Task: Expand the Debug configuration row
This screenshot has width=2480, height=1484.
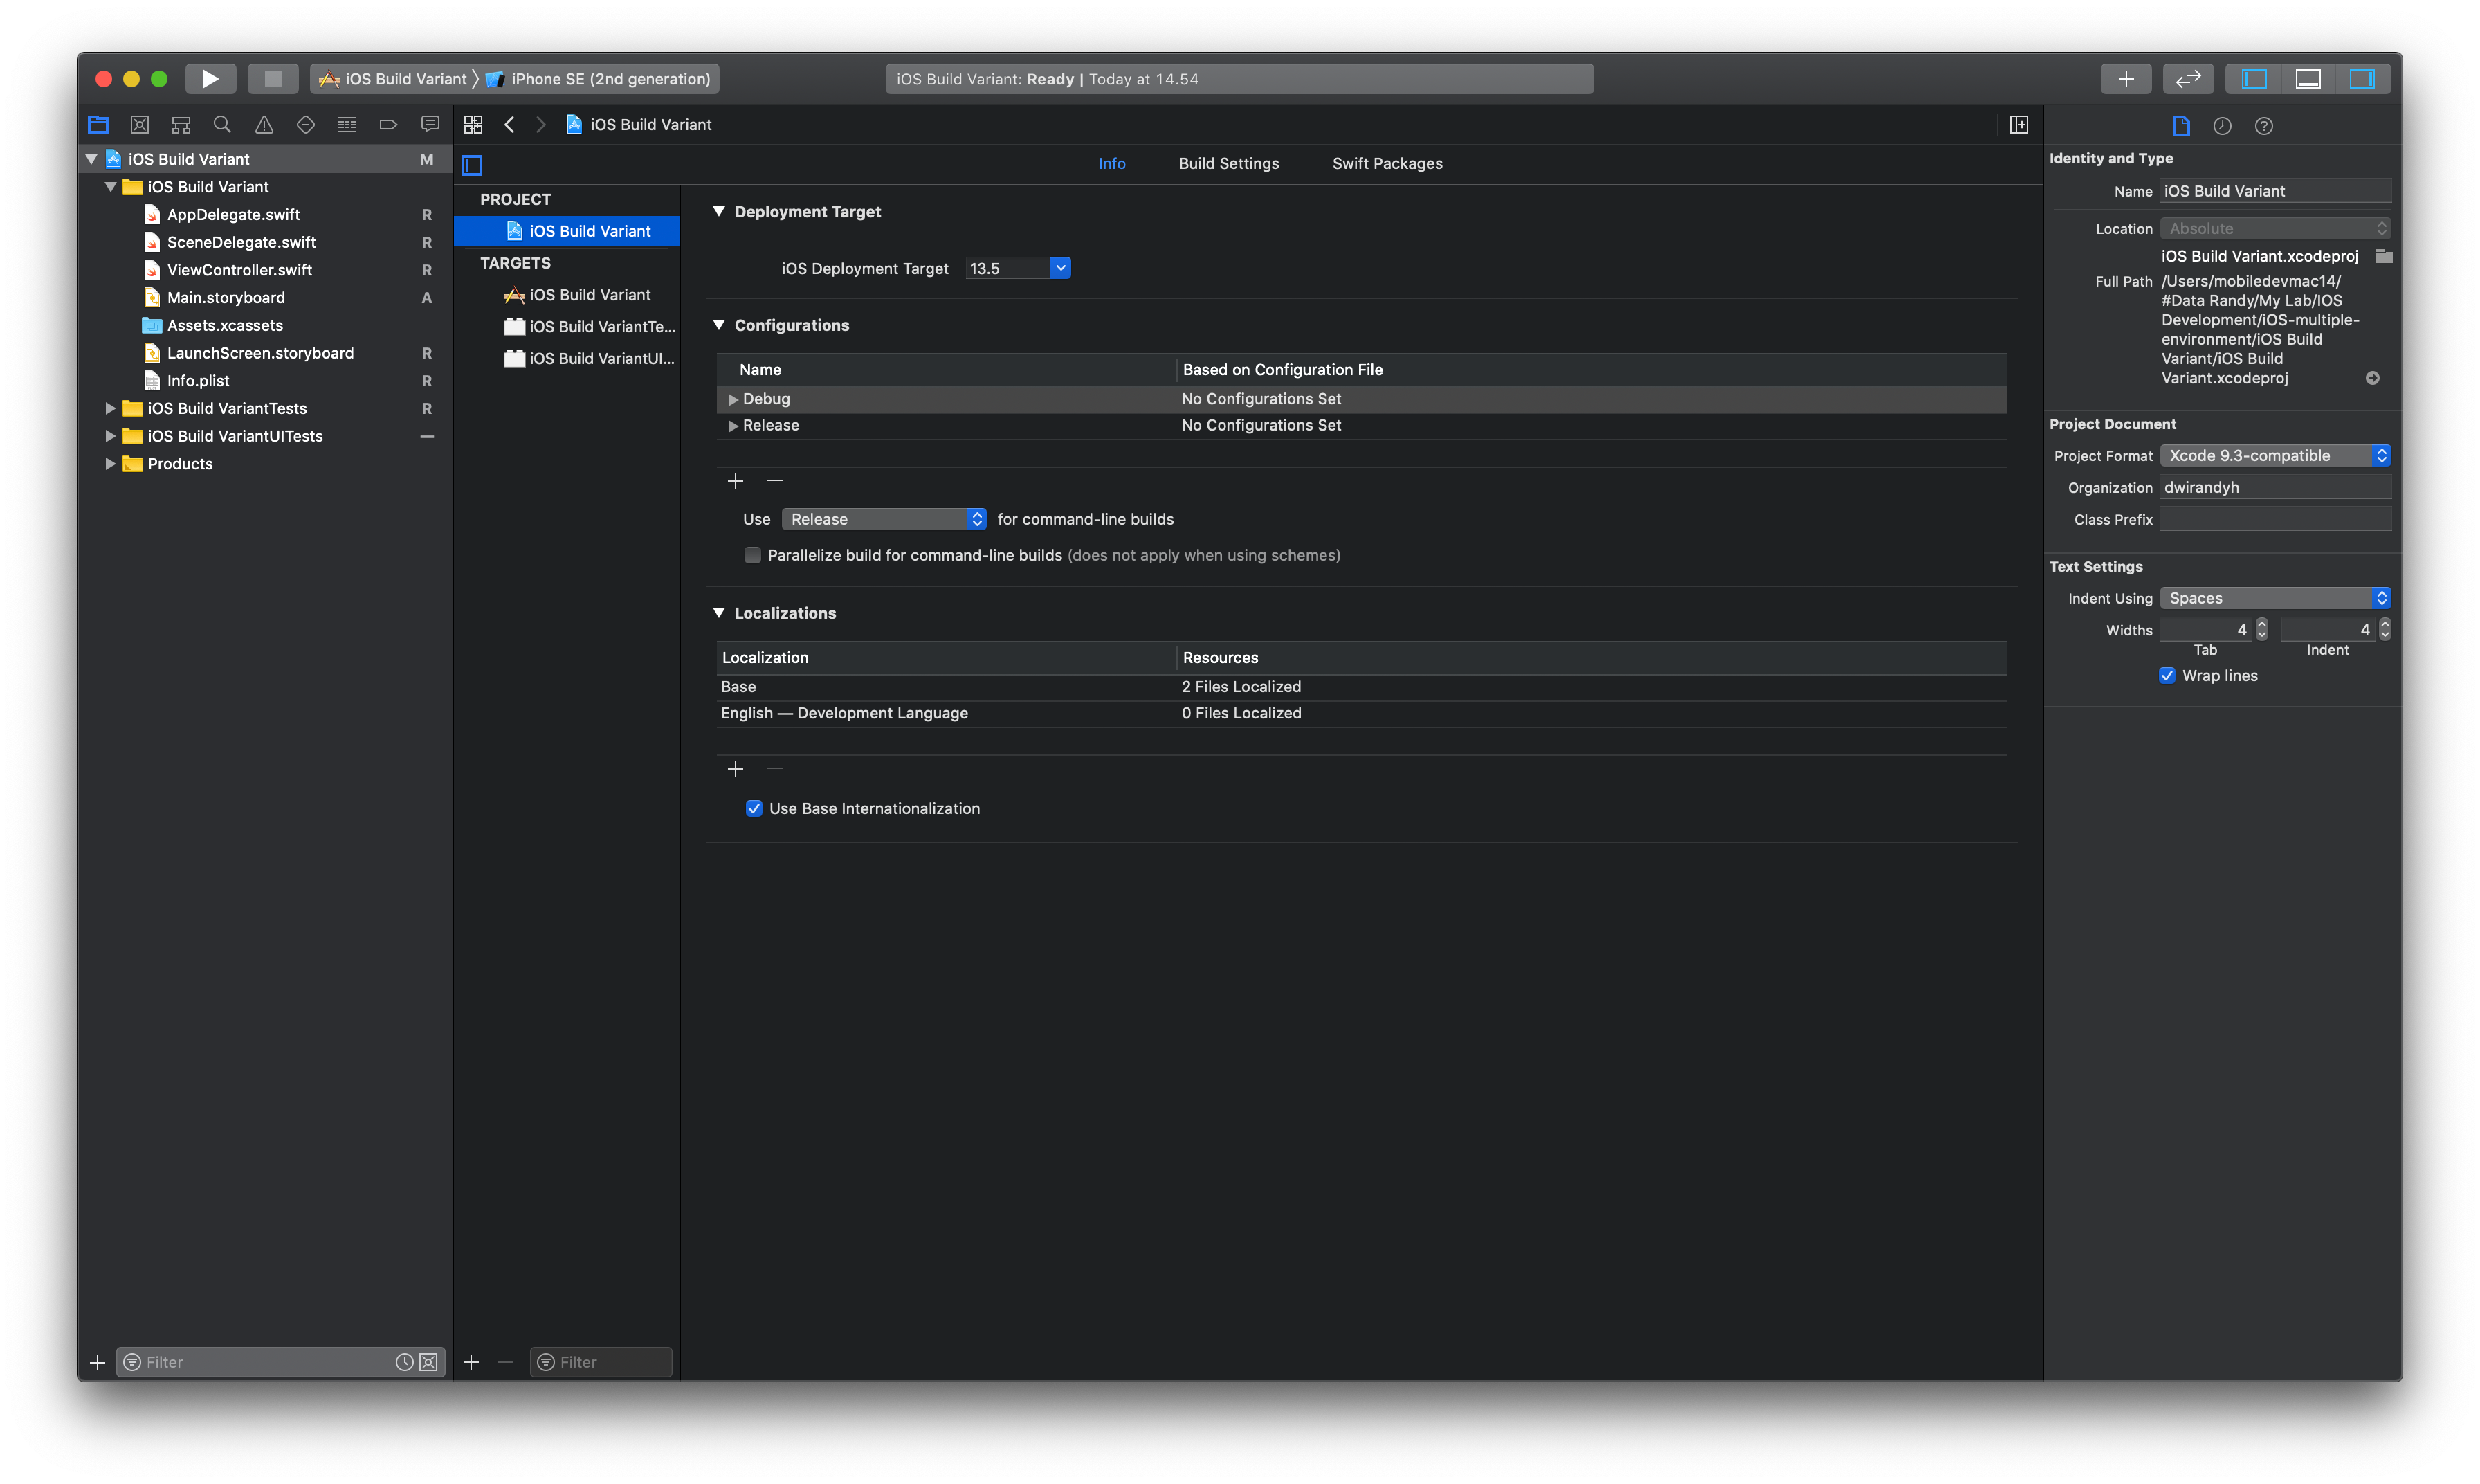Action: coord(733,399)
